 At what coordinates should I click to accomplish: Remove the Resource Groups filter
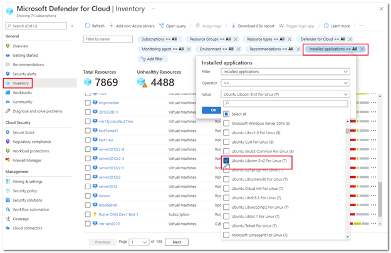236,39
